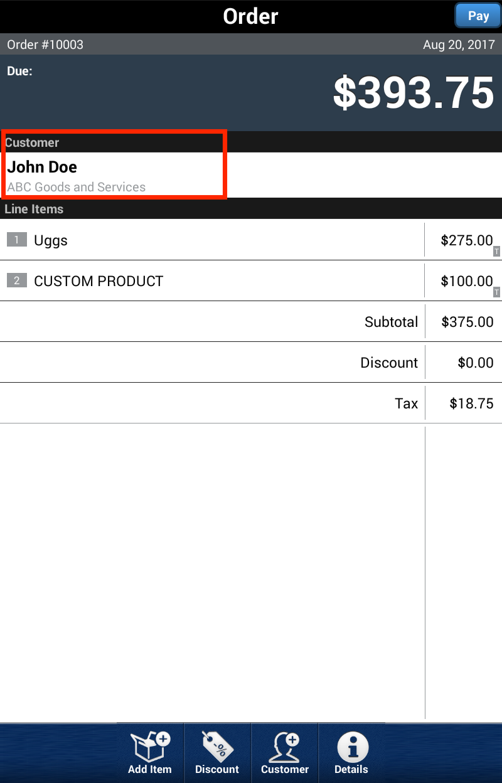
Task: Select customer name John Doe
Action: (x=42, y=167)
